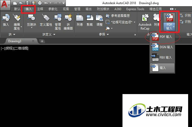Screen dimensions: 192x127
Task: Switch to the 附加模块 ribbon tab
Action: click(103, 9)
